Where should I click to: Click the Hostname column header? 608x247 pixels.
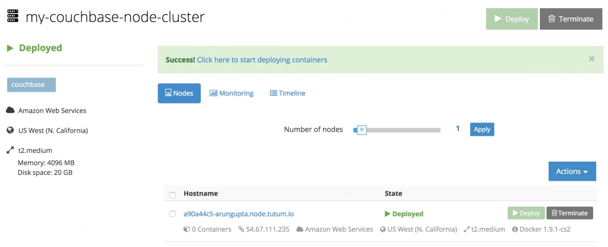(201, 193)
